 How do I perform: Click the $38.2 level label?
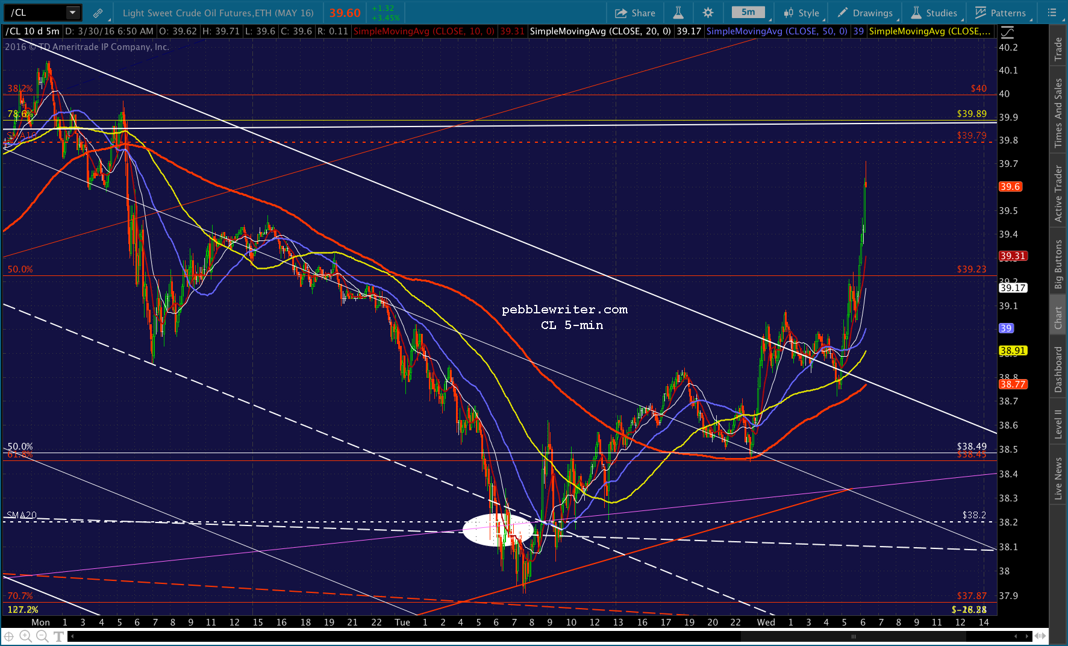[975, 515]
